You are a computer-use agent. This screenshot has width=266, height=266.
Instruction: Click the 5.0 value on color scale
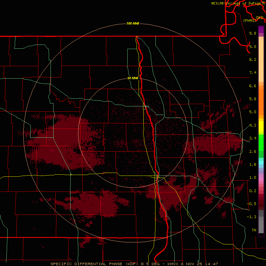click(253, 112)
